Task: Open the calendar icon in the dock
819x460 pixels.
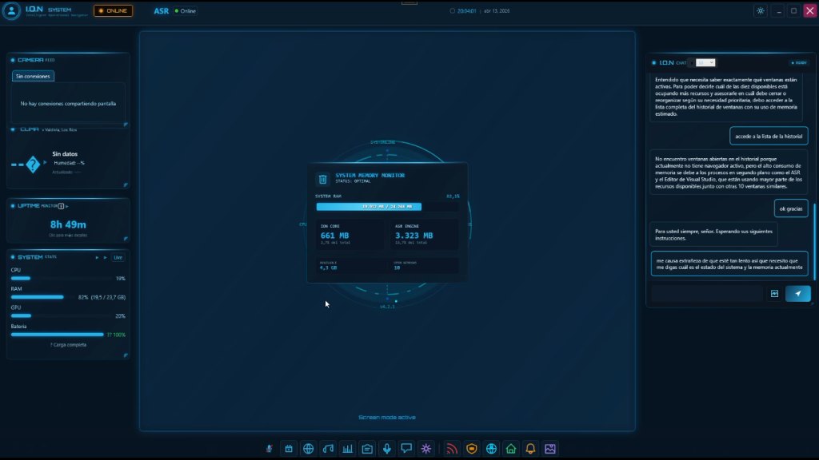Action: pos(289,449)
